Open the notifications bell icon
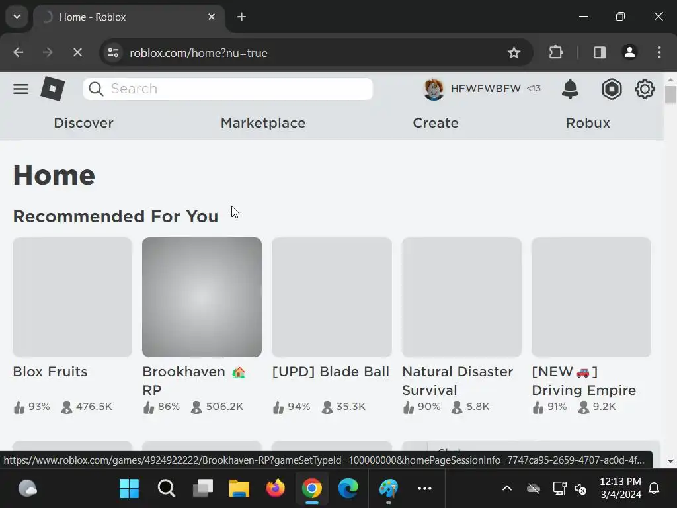 (570, 89)
